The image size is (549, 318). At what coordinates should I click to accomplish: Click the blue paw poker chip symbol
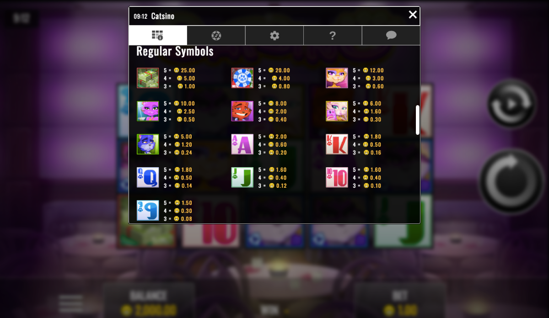(242, 78)
